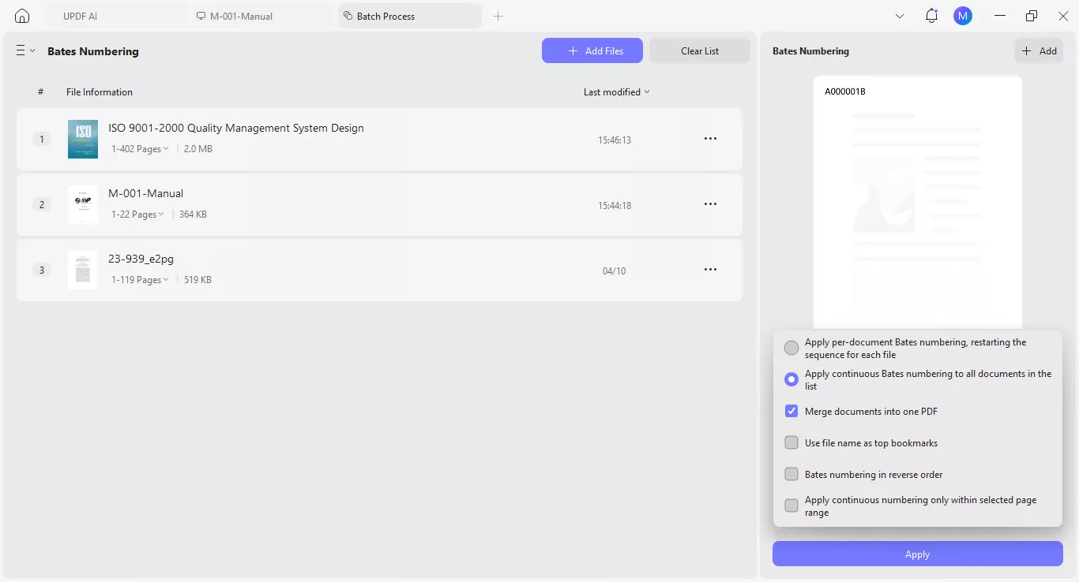
Task: Open a new tab with the plus icon
Action: pyautogui.click(x=498, y=16)
